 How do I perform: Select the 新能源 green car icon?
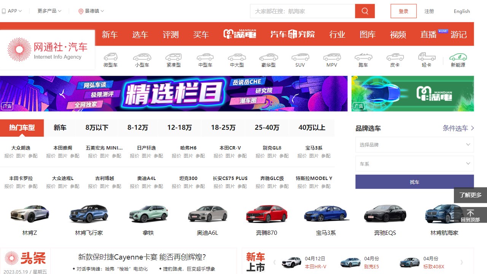click(x=458, y=57)
